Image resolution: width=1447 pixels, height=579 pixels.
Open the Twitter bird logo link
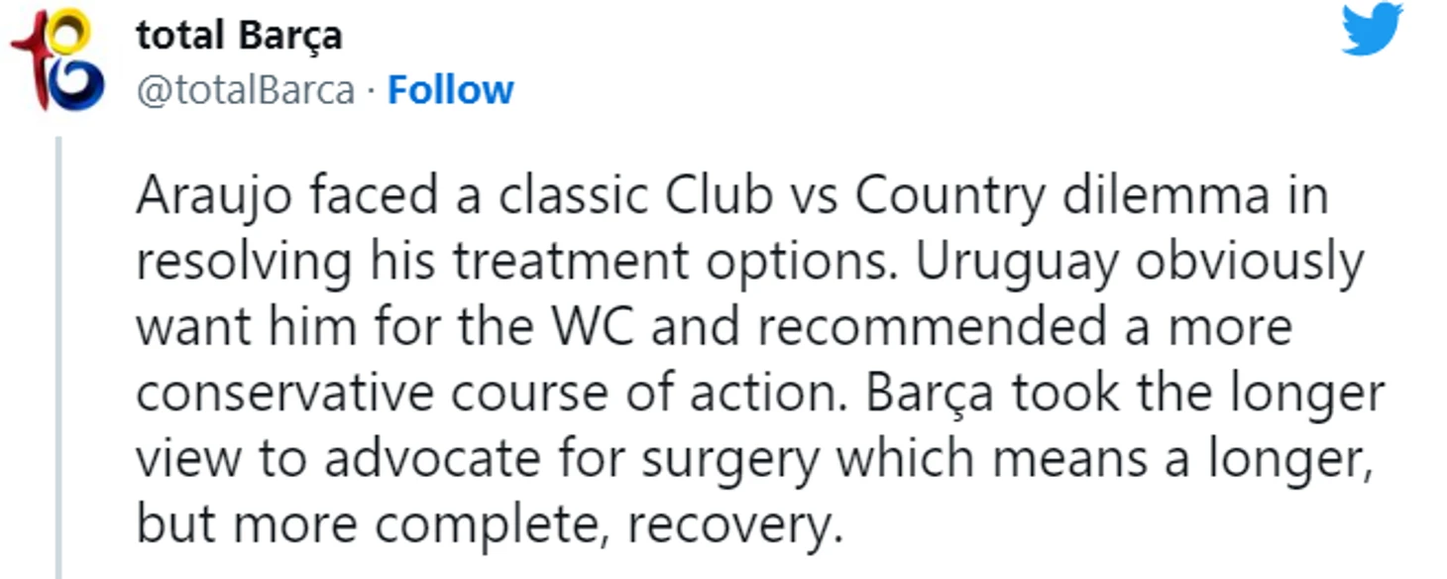coord(1372,30)
